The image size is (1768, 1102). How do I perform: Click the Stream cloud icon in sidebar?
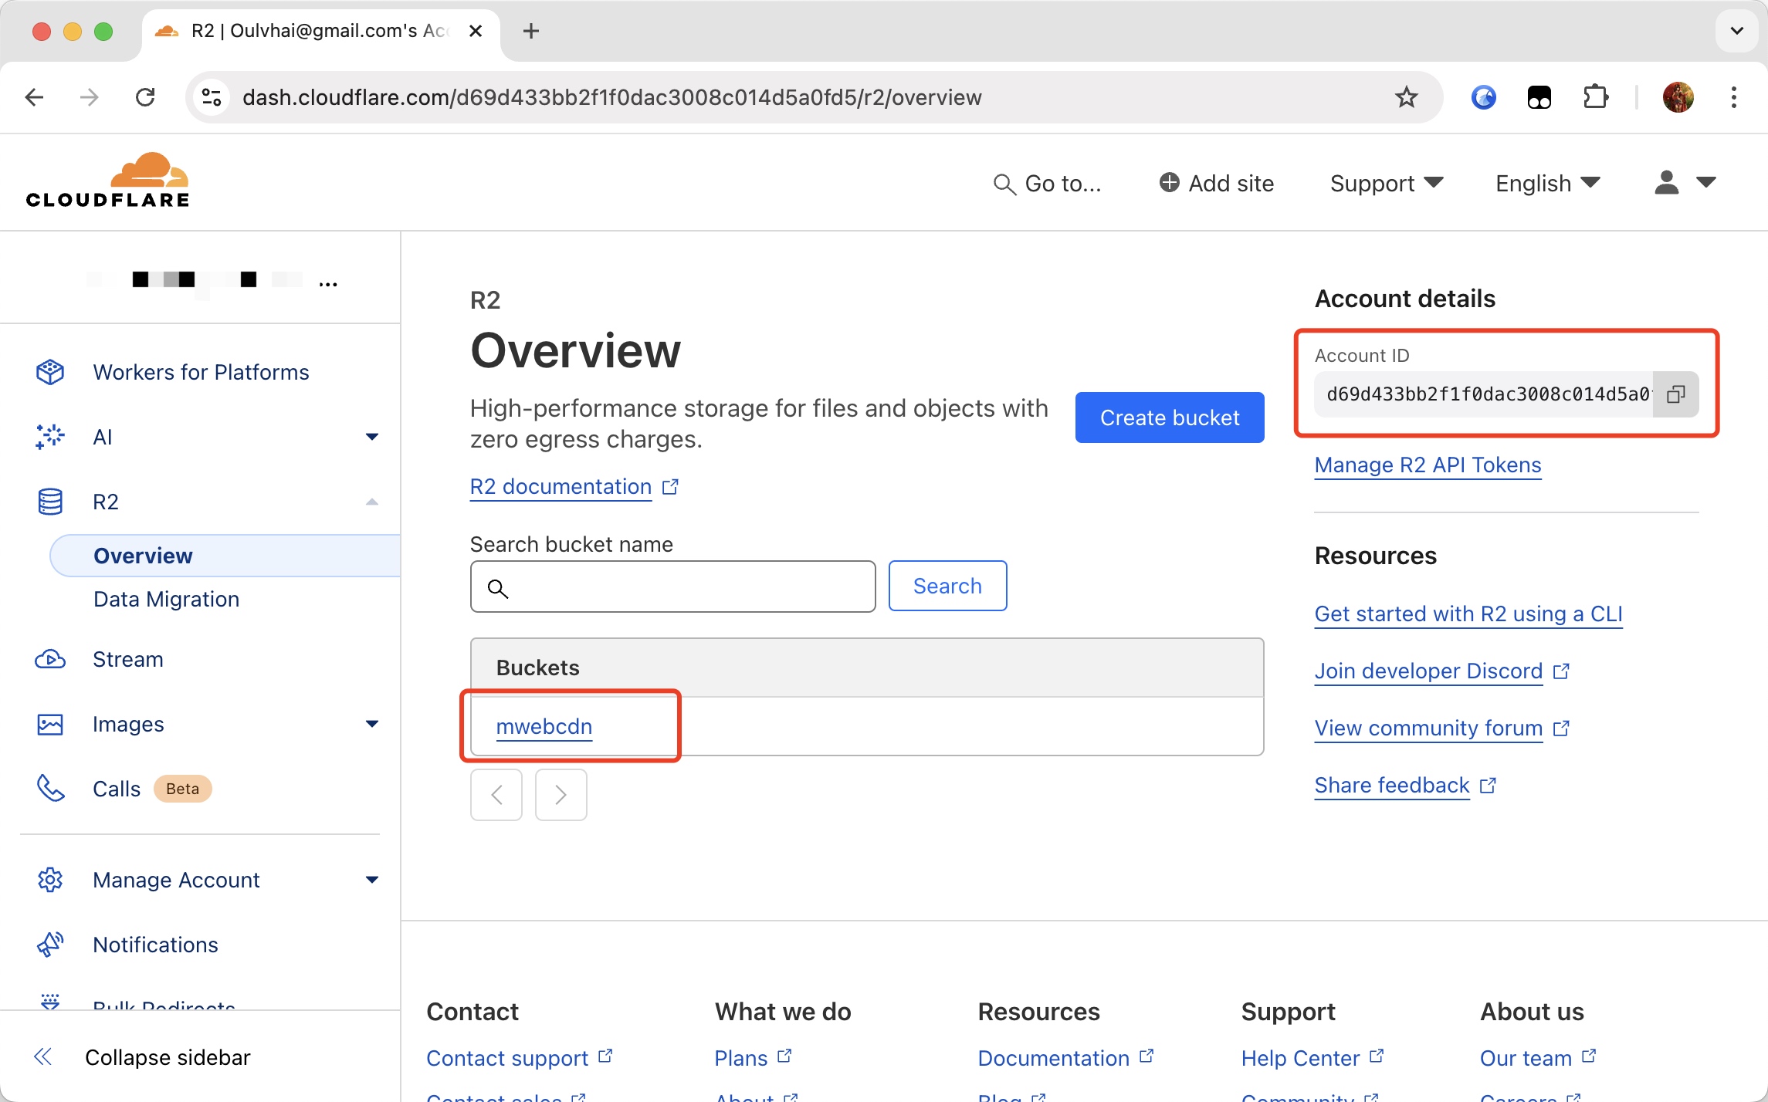click(50, 659)
